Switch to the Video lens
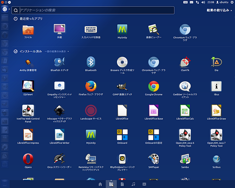The image size is (235, 188). [x=144, y=184]
